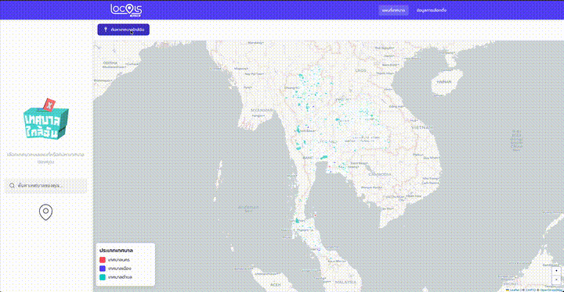Click the VIETNAM label on the map
This screenshot has width=564, height=292.
click(x=422, y=127)
